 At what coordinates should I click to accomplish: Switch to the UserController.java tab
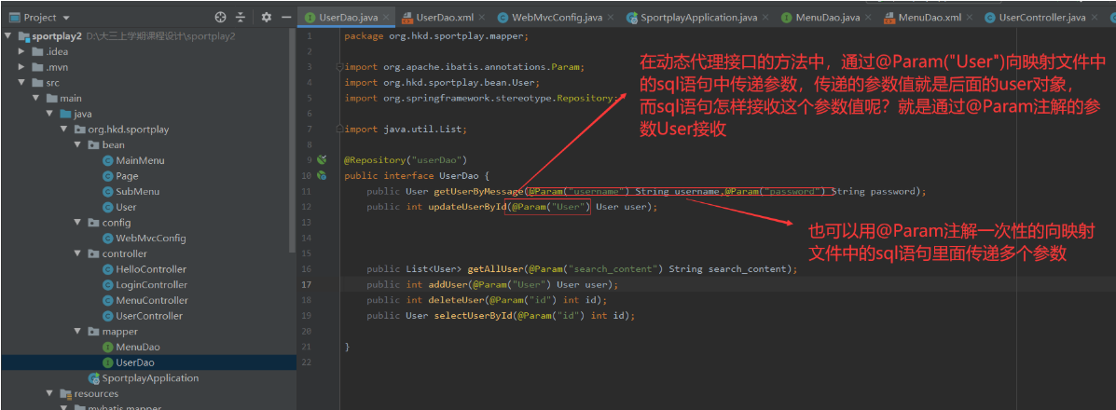click(x=1042, y=17)
